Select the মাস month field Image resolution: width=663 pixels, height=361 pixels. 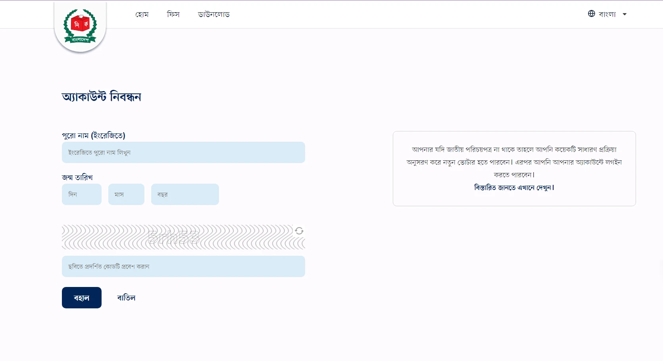click(x=126, y=194)
